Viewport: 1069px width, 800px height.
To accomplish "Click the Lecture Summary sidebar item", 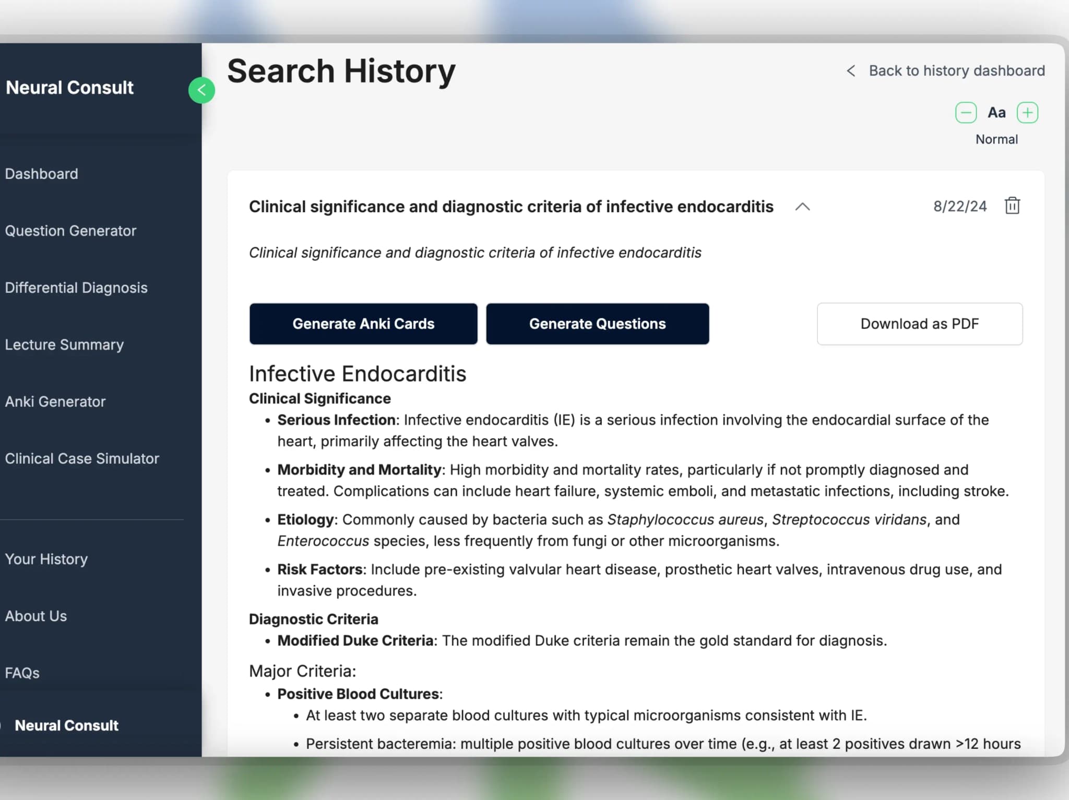I will pyautogui.click(x=64, y=345).
